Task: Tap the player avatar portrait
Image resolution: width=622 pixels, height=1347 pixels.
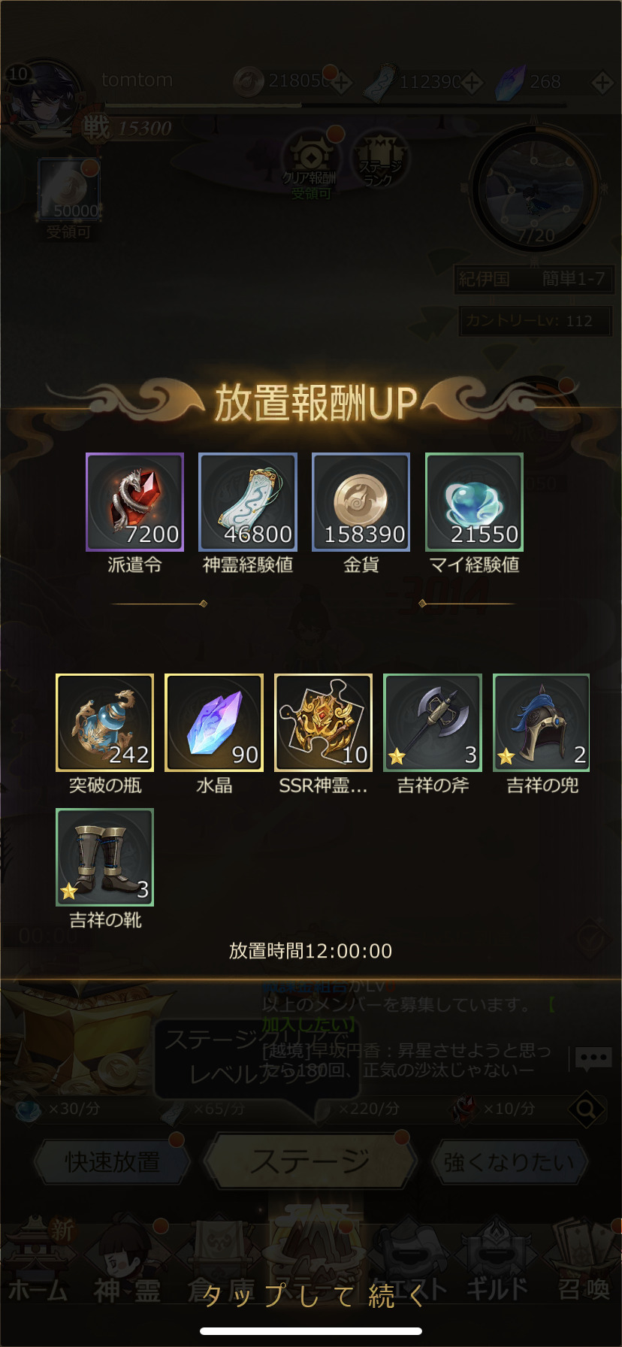Action: [x=44, y=98]
